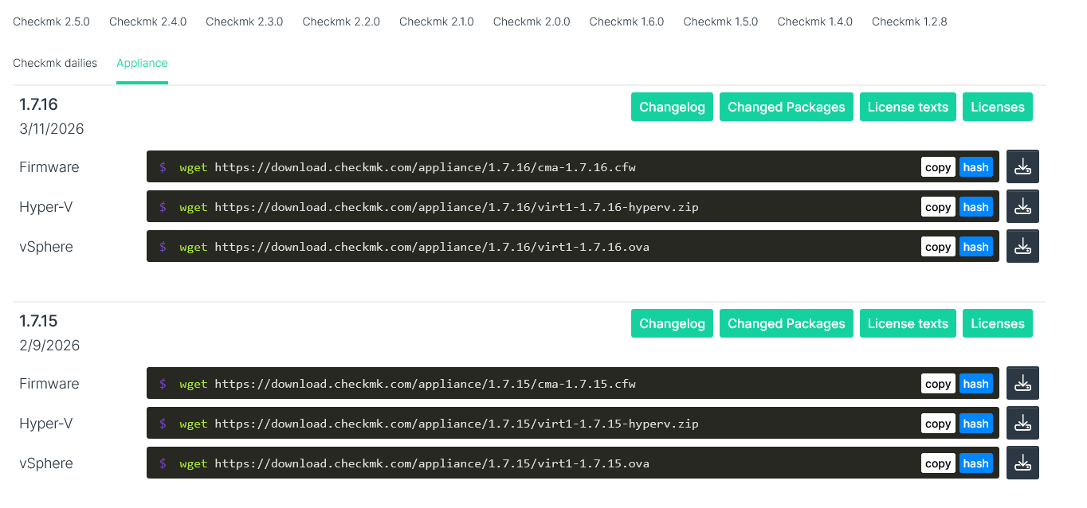1087x508 pixels.
Task: Open License texts for version 1.7.16
Action: coord(908,107)
